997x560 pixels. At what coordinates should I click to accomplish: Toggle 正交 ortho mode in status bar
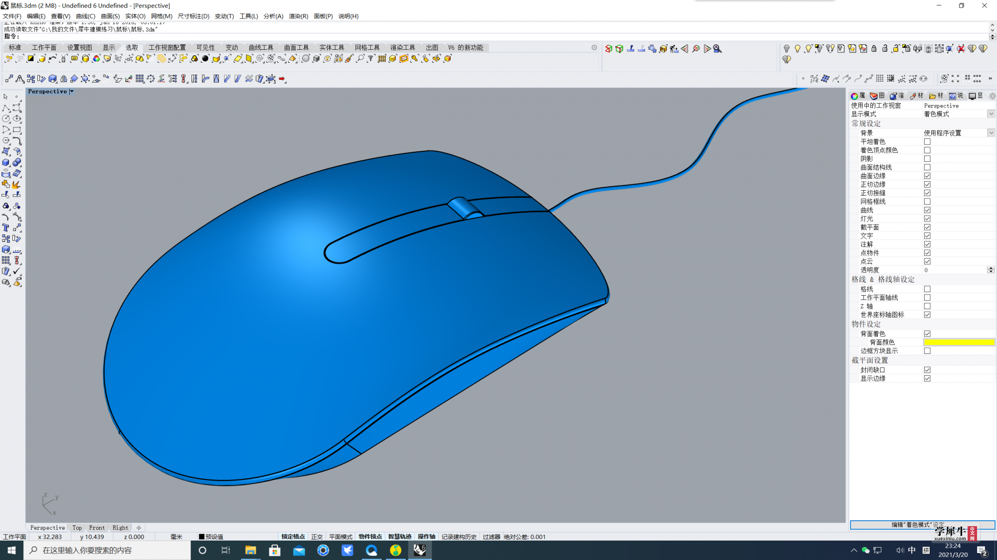click(x=317, y=537)
